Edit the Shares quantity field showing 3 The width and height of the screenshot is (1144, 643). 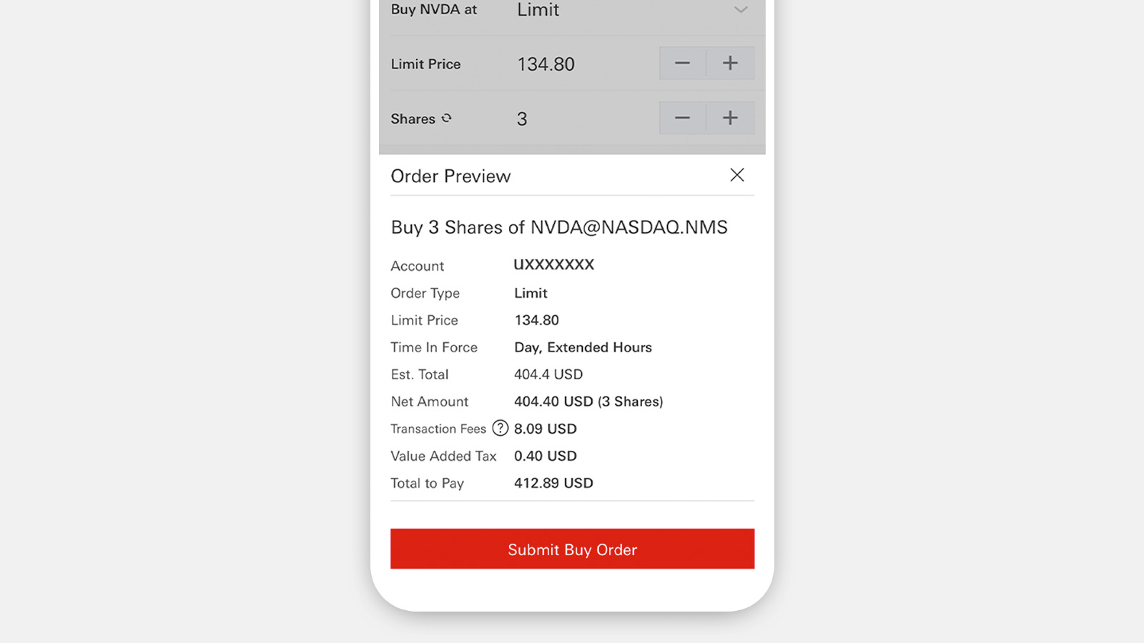[x=522, y=119]
